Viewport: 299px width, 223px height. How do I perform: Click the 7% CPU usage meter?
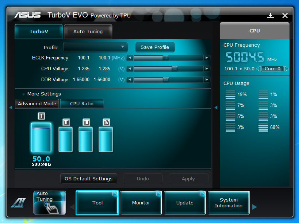pyautogui.click(x=230, y=105)
